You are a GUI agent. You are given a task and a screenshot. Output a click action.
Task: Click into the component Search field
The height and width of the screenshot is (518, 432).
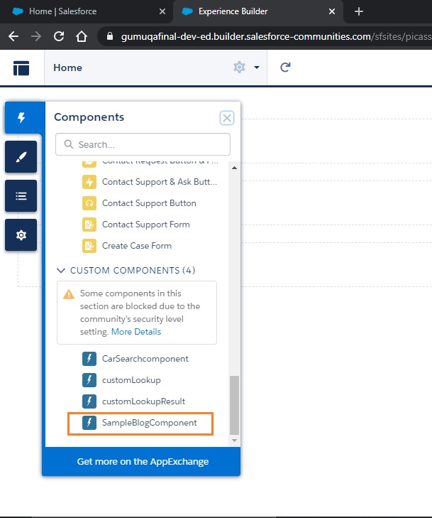(143, 144)
